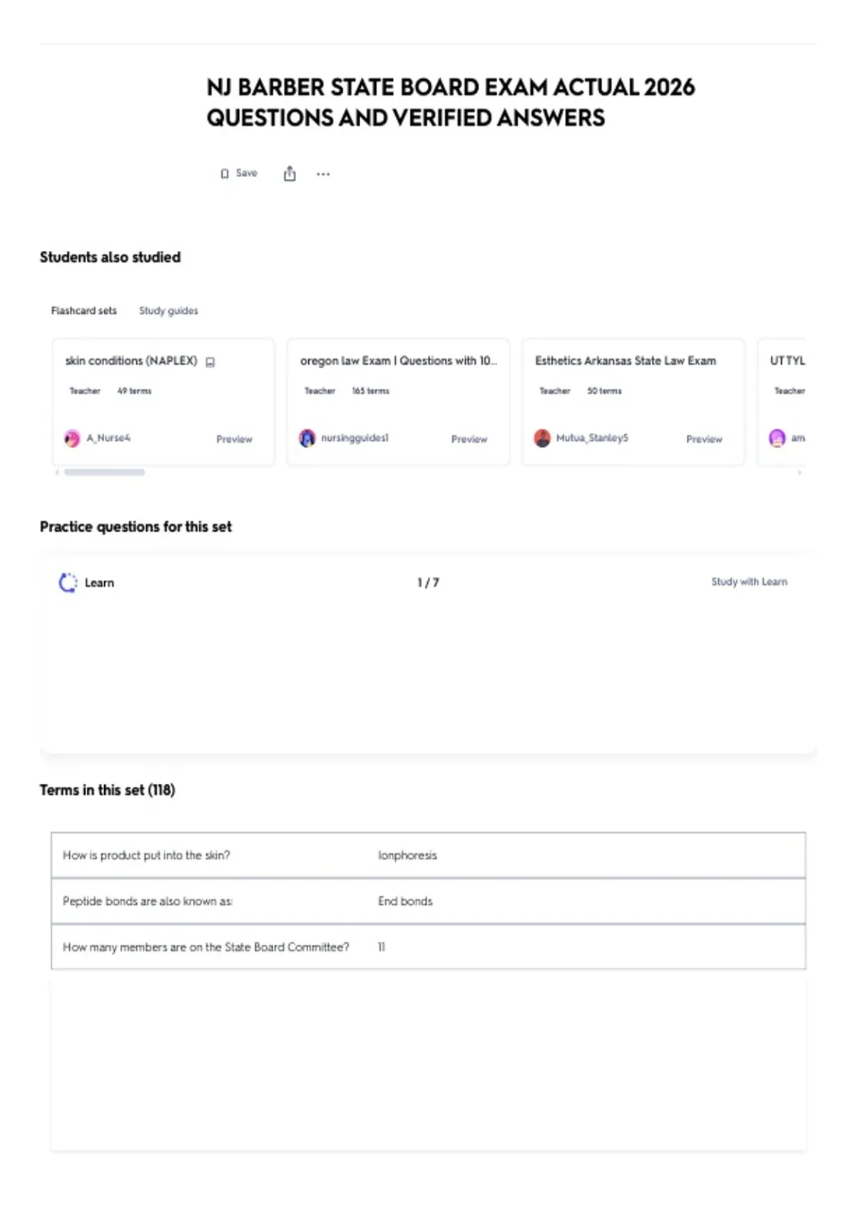
Task: Open Study with Learn link
Action: tap(749, 582)
